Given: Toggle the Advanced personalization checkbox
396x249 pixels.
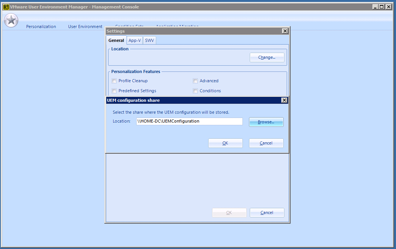Looking at the screenshot, I should click(x=195, y=81).
